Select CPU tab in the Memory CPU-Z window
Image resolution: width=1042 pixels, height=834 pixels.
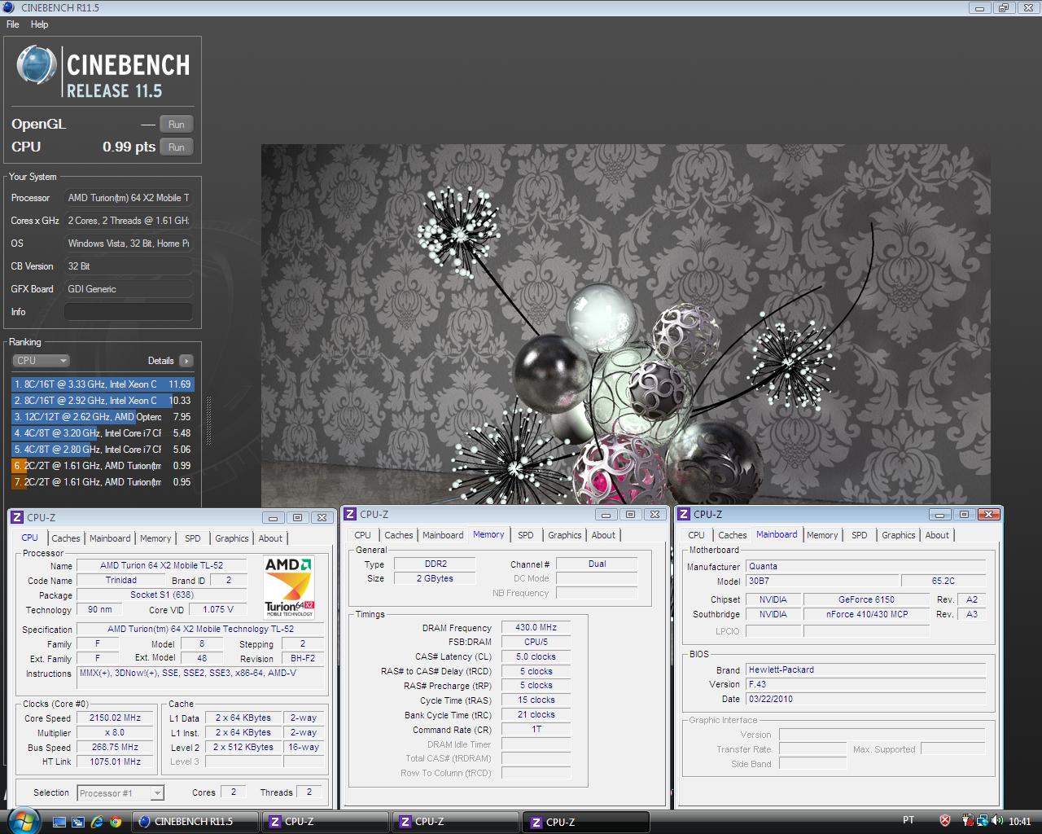tap(363, 535)
